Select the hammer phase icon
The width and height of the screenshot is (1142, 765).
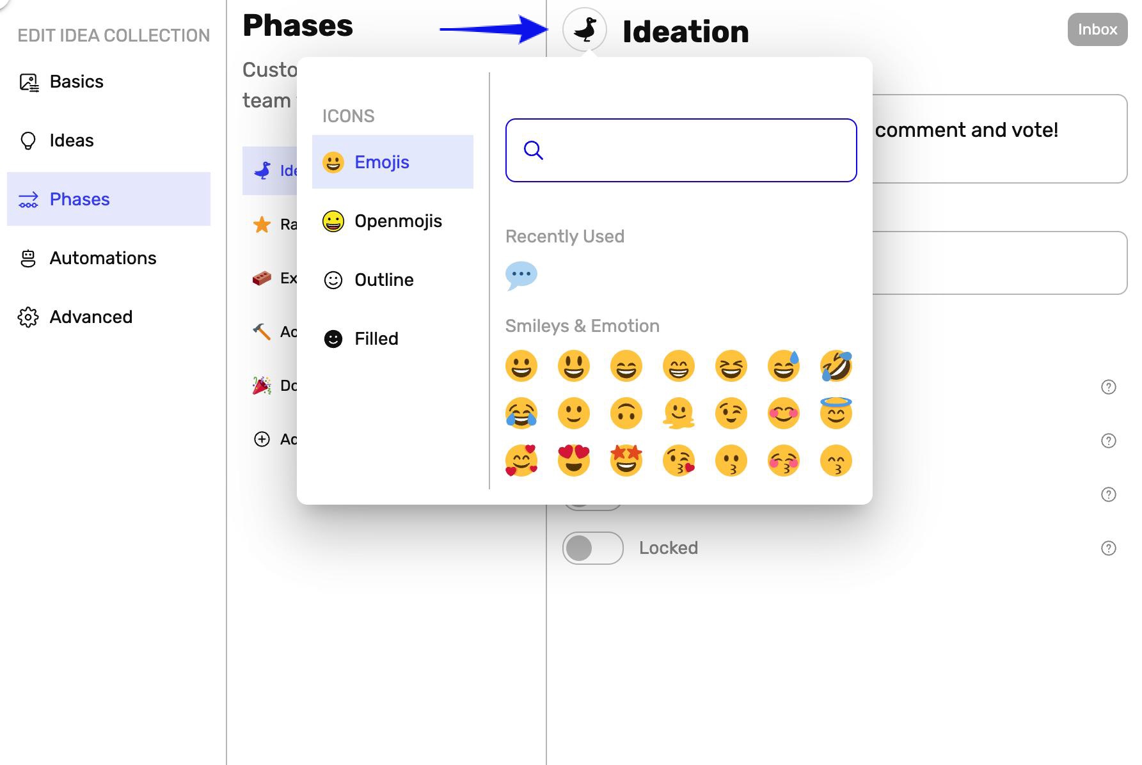tap(262, 332)
